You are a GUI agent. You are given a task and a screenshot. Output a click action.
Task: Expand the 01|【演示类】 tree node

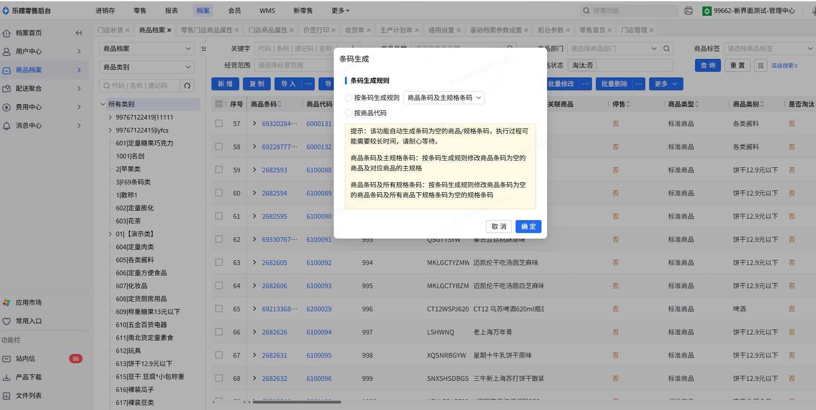pyautogui.click(x=110, y=234)
